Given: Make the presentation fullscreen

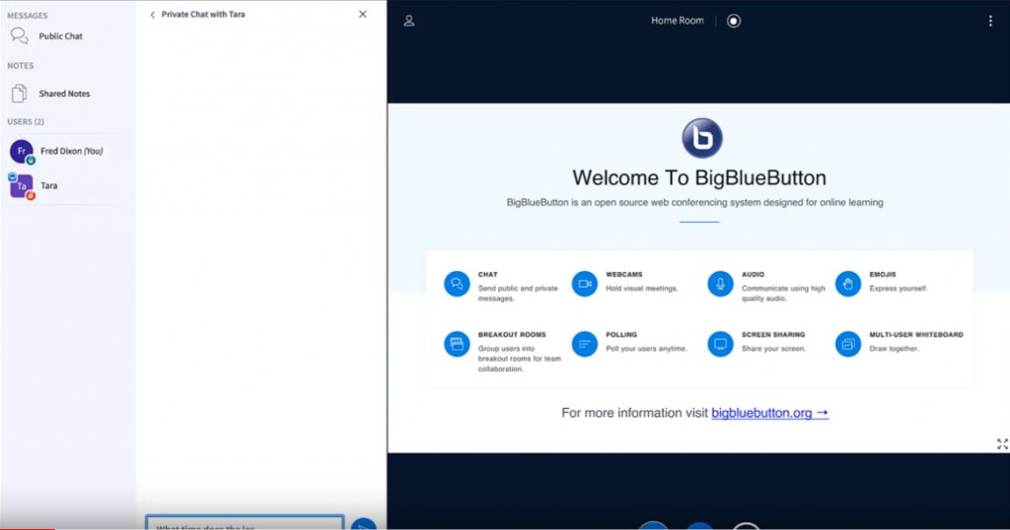Looking at the screenshot, I should coord(1002,444).
